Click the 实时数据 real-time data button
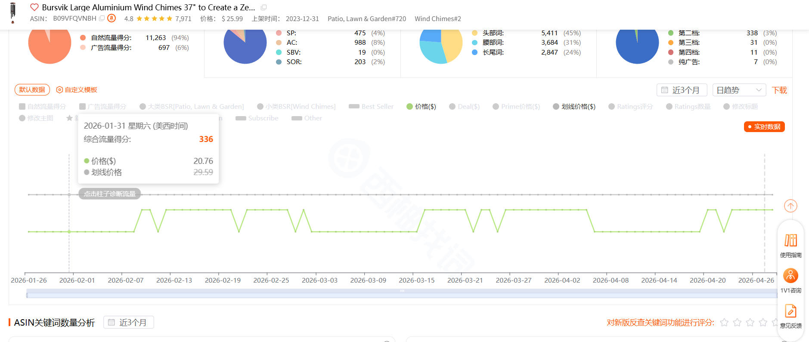Screen dimensions: 809x342 click(x=764, y=127)
